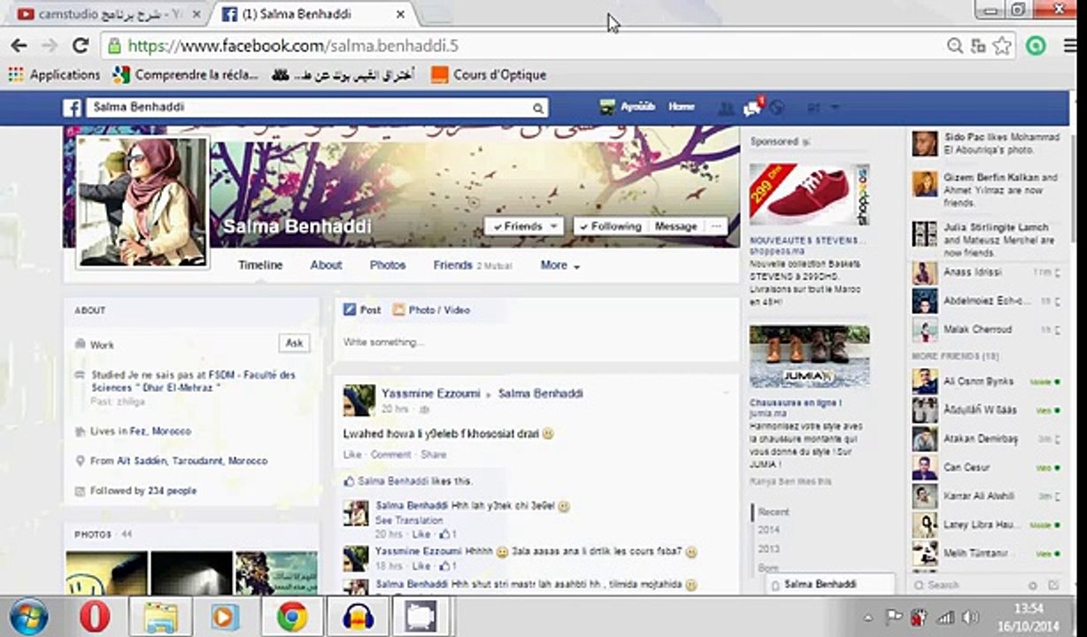Expand the Friends dropdown on cover photo
Viewport: 1087px width, 637px height.
point(524,226)
